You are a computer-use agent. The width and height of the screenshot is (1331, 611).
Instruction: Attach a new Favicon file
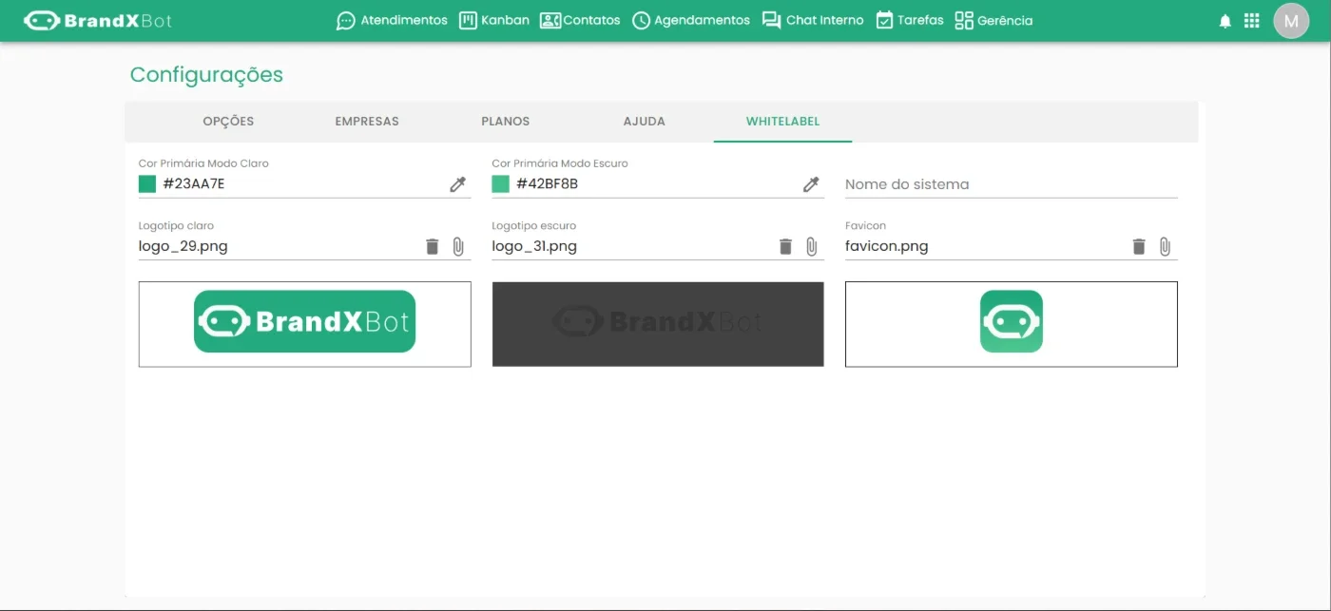[x=1165, y=247]
